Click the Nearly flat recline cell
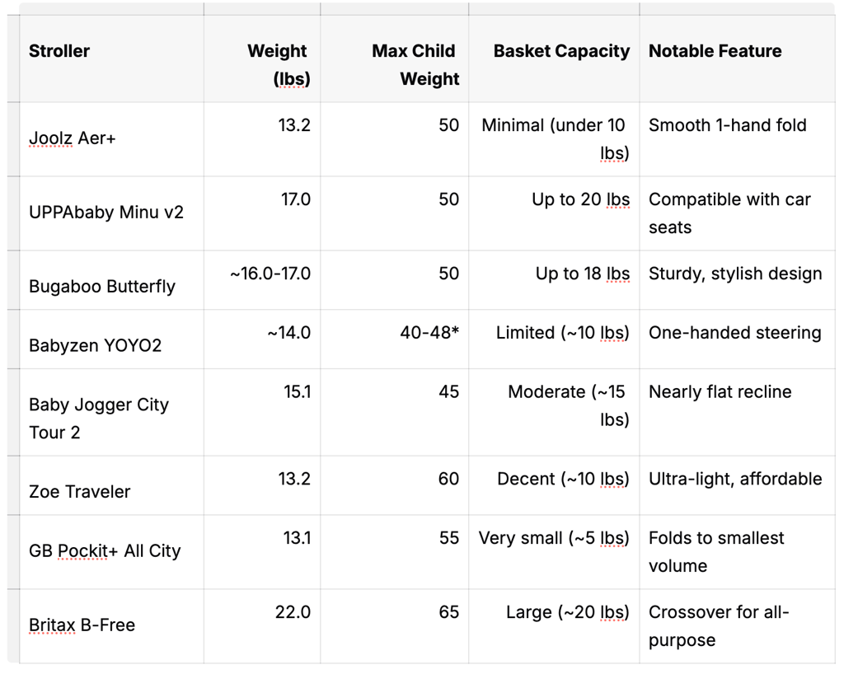The width and height of the screenshot is (844, 674). 738,412
